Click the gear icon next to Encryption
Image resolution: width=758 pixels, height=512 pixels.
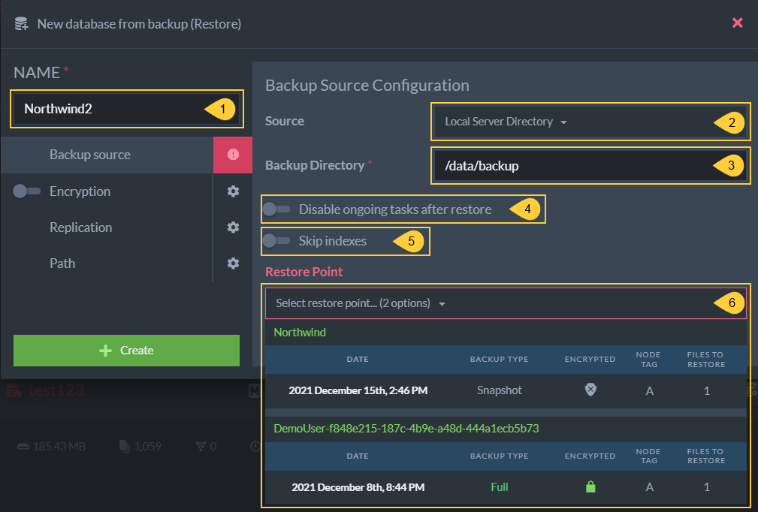click(x=233, y=191)
